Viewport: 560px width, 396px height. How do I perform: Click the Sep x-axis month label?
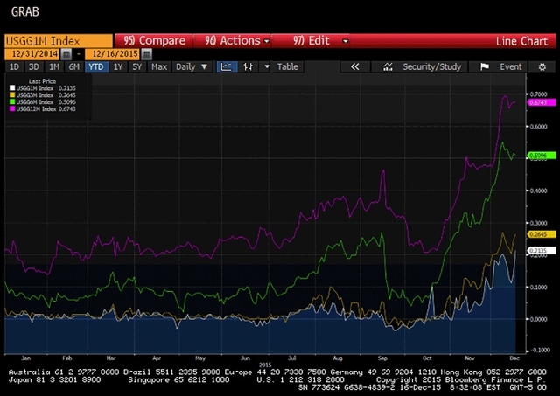(x=382, y=358)
